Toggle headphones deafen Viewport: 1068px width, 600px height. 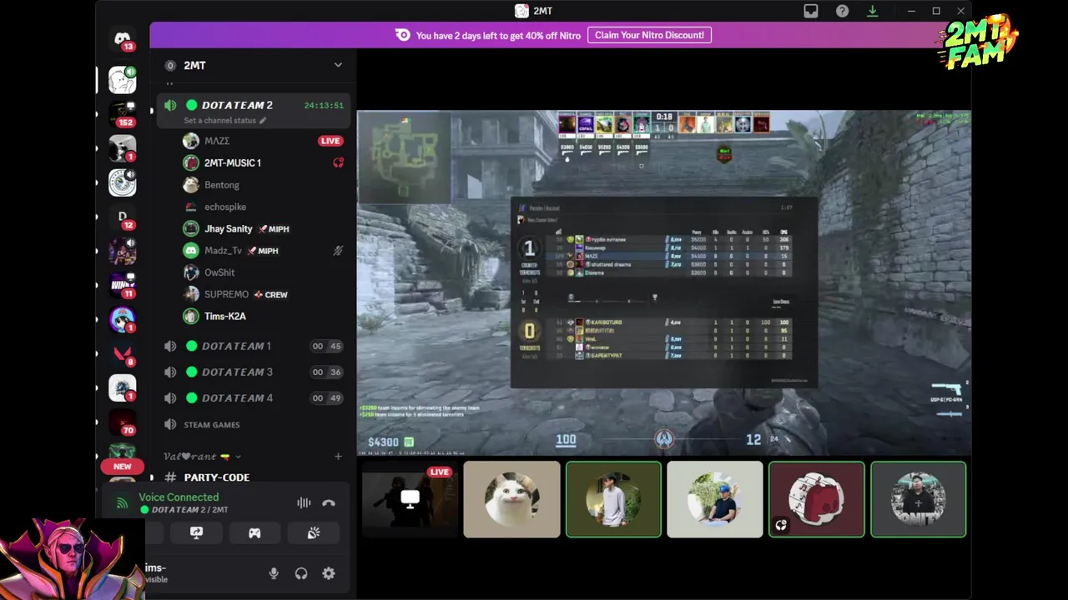click(x=301, y=573)
